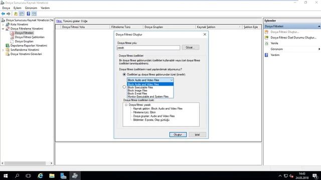This screenshot has height=180, width=321.
Task: Click Dosya Filtresi Özel Durumu Oluştur action
Action: tap(293, 37)
